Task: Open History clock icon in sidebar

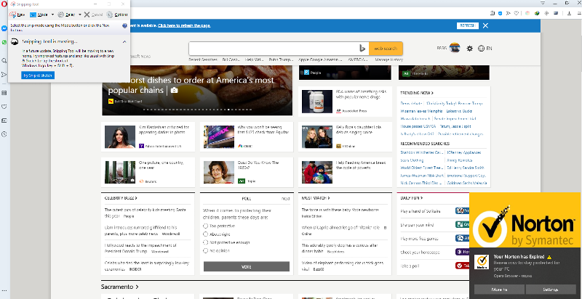Action: [4, 134]
